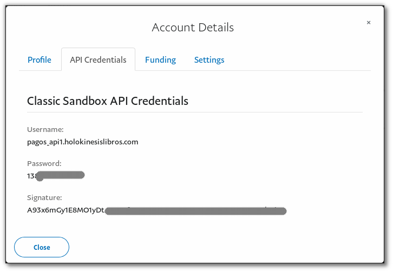This screenshot has height=272, width=393.
Task: Click the Username: field label
Action: pyautogui.click(x=45, y=129)
